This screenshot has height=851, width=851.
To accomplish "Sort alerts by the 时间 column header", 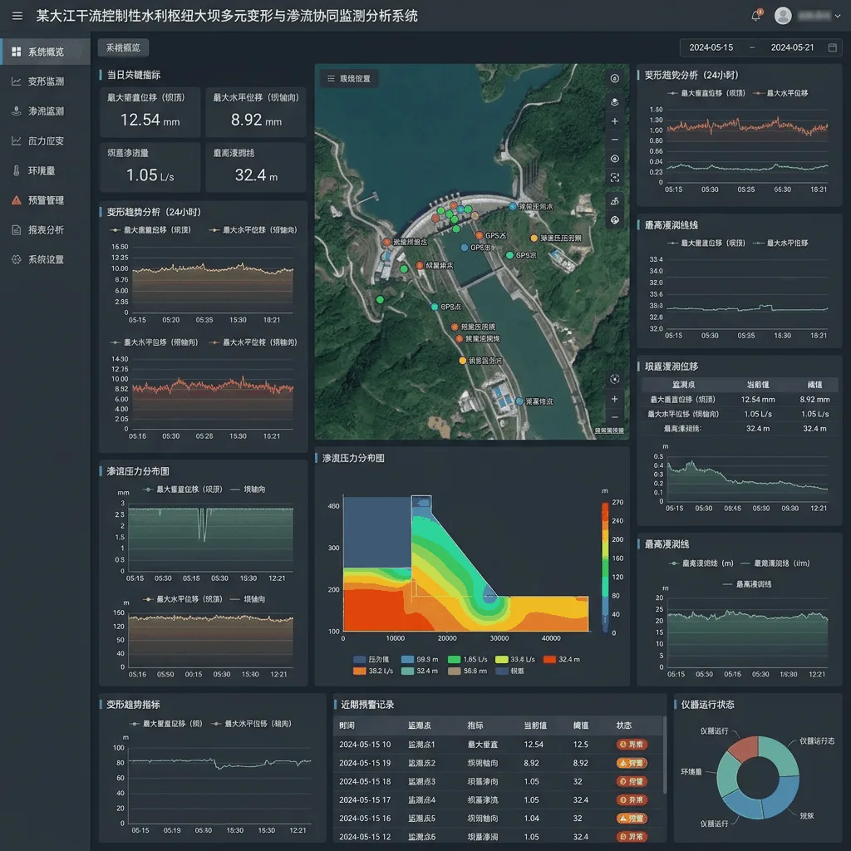I will pyautogui.click(x=347, y=726).
